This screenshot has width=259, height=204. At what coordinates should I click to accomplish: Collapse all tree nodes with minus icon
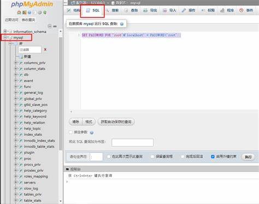point(50,26)
